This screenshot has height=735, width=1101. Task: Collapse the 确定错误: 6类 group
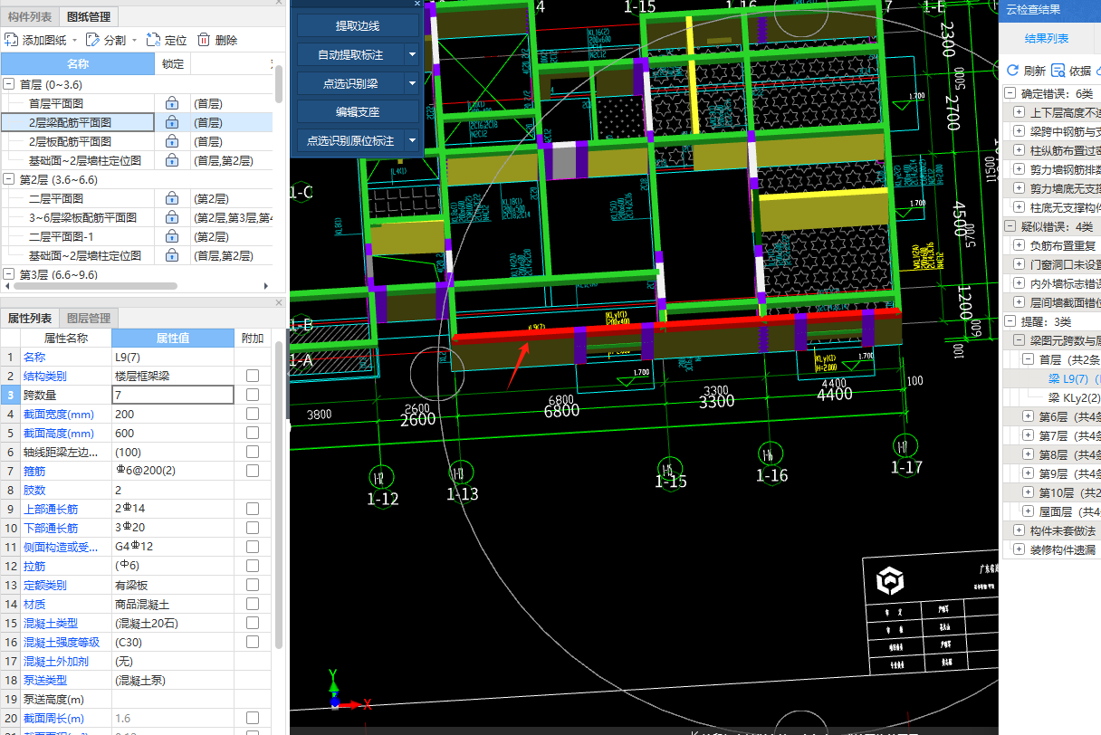coord(1010,93)
